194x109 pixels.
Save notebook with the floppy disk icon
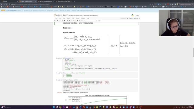click(55, 21)
